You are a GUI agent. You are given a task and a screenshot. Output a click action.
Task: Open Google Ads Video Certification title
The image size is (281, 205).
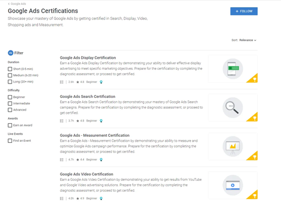[87, 174]
